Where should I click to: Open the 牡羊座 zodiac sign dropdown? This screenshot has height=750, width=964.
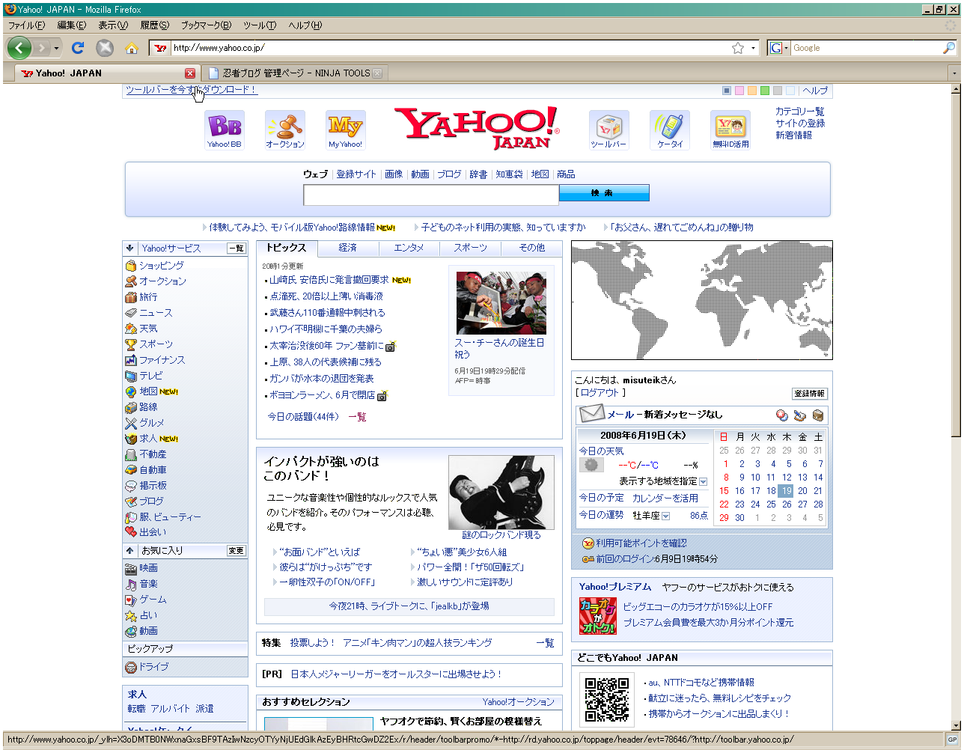(665, 516)
